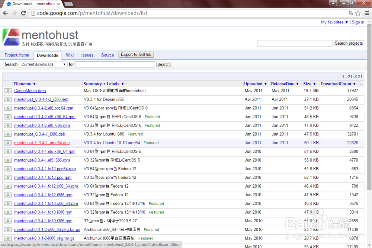Bookmark this page via the star icon

click(358, 12)
